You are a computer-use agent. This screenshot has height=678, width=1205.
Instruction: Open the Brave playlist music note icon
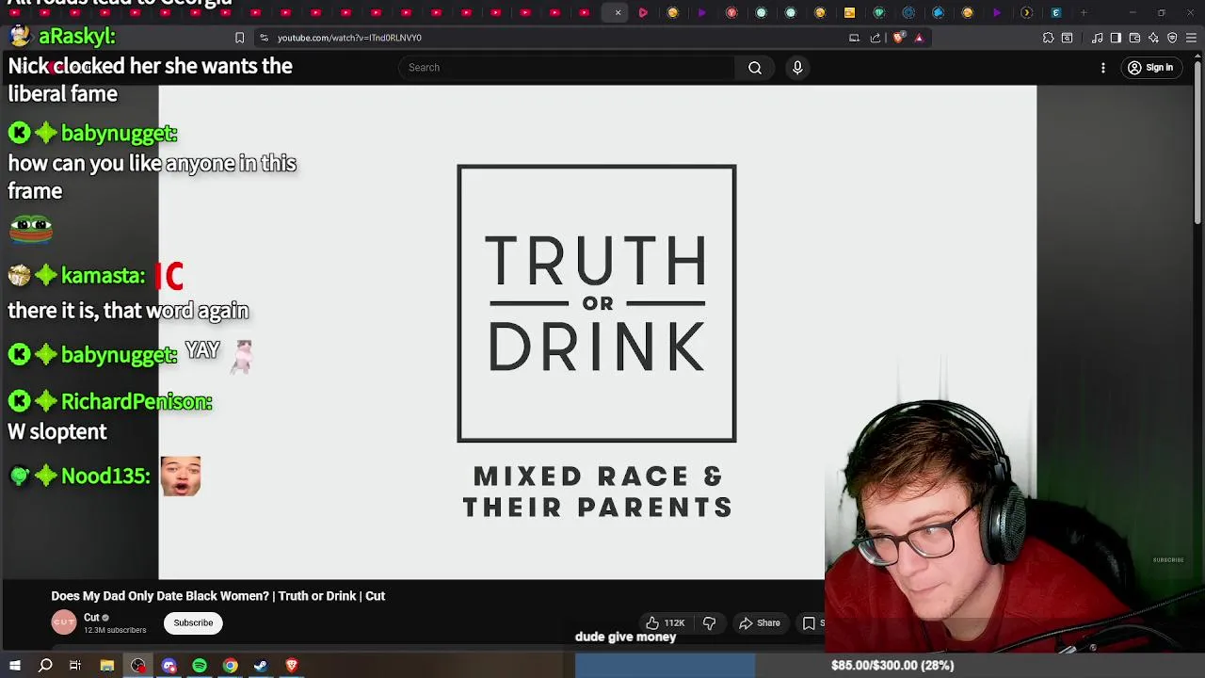coord(1097,38)
